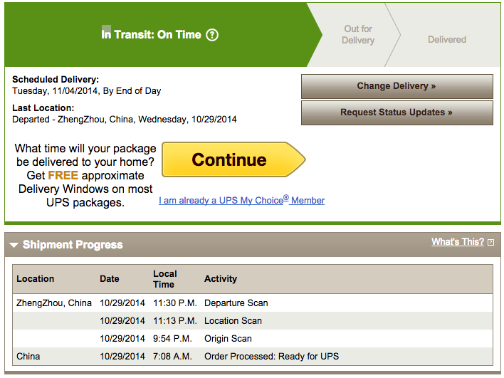Screen dimensions: 504x378
Task: Open the I am already a UPS My Choice Member link
Action: click(242, 200)
